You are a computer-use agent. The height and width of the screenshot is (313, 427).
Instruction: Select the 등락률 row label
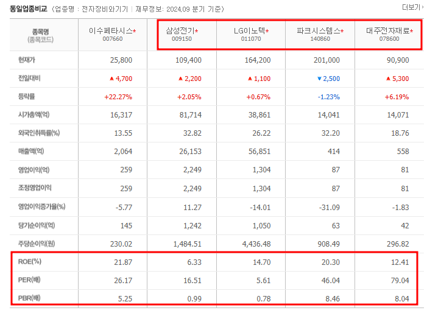[26, 97]
